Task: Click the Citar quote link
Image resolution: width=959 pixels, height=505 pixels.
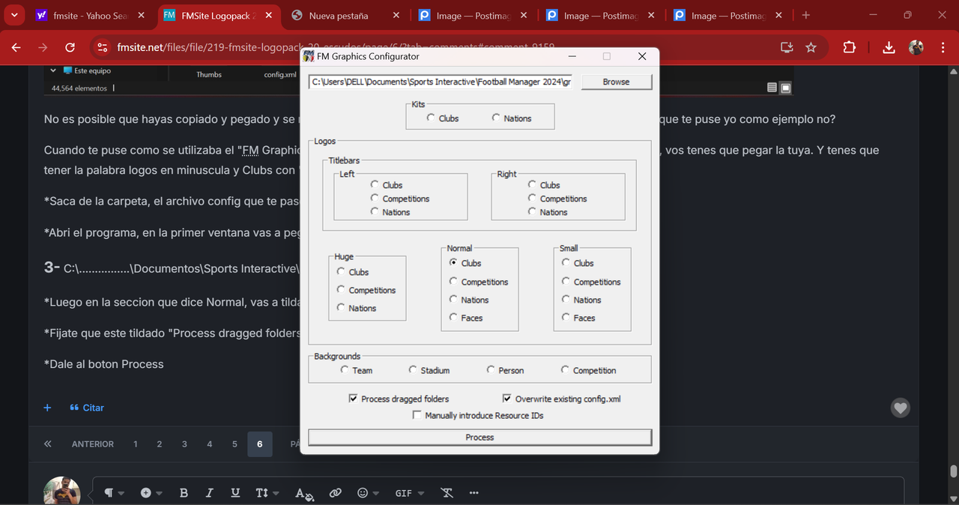Action: click(87, 408)
